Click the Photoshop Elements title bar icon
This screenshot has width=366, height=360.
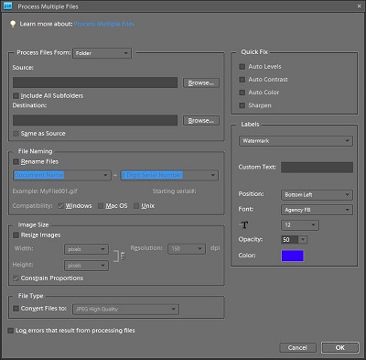7,5
